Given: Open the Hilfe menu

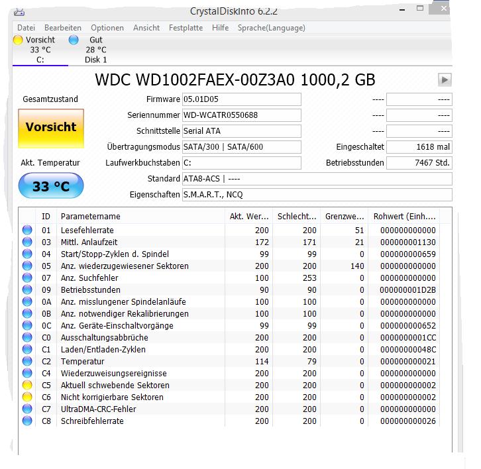Looking at the screenshot, I should click(220, 28).
